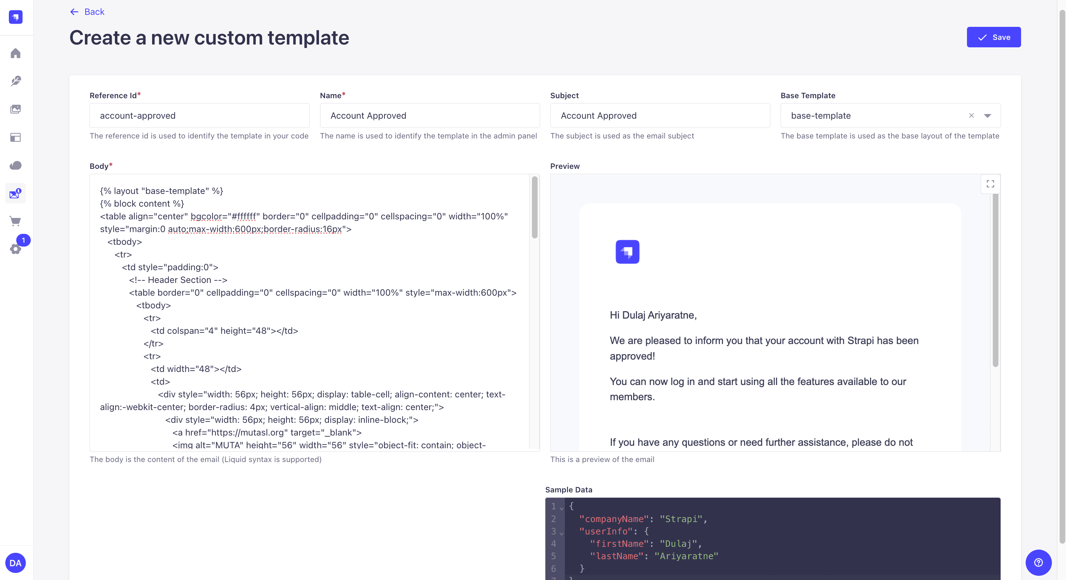This screenshot has height=580, width=1066.
Task: Click the Reference Id input field
Action: (199, 116)
